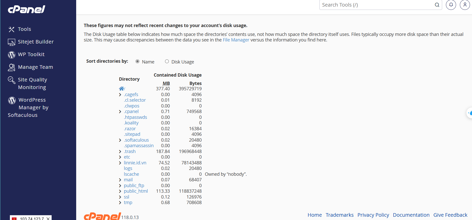This screenshot has height=220, width=472.
Task: Open the mail directory link
Action: (128, 180)
